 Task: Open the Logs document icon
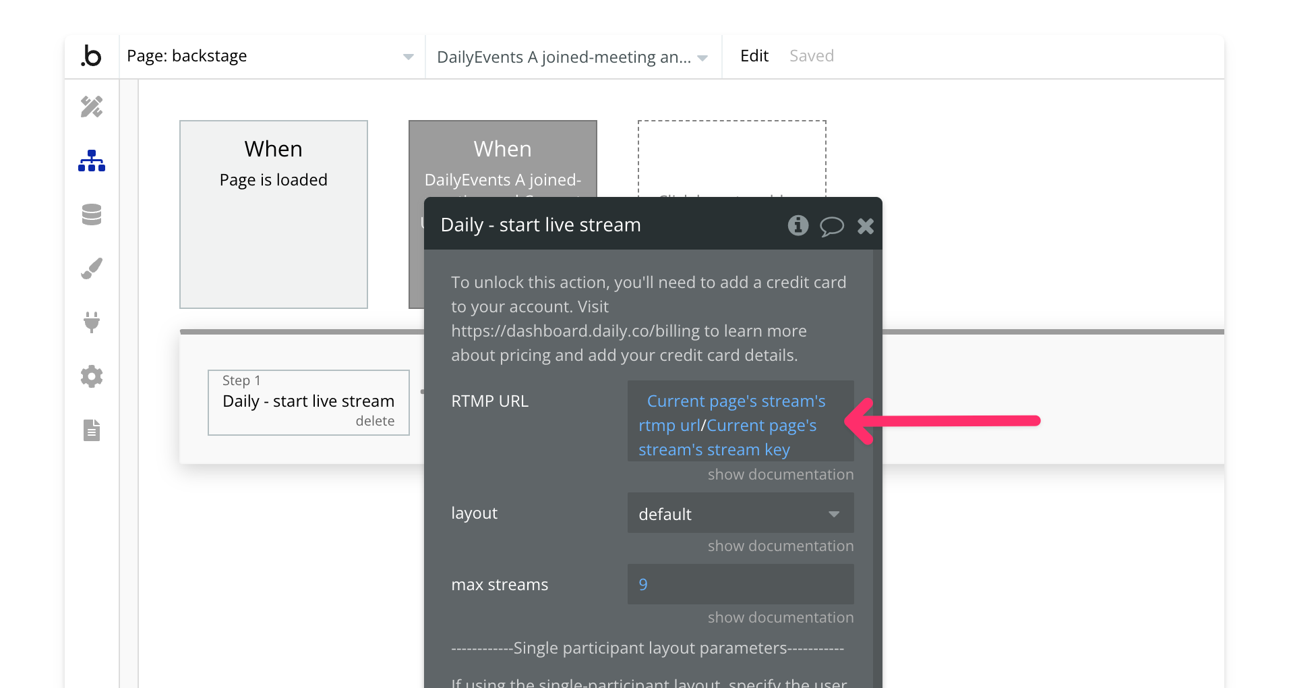(x=92, y=430)
